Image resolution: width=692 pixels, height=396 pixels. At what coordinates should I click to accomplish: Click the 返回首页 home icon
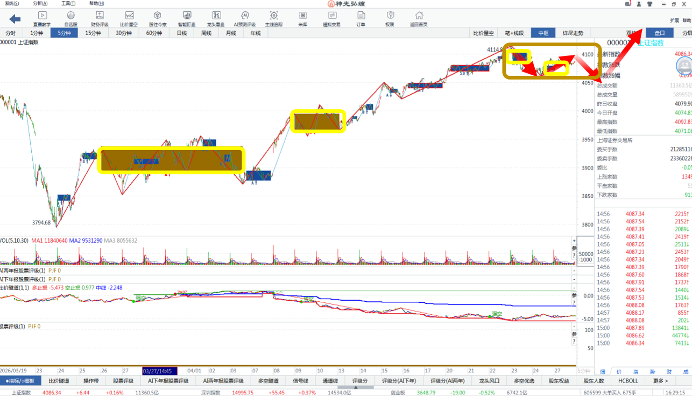click(x=418, y=19)
